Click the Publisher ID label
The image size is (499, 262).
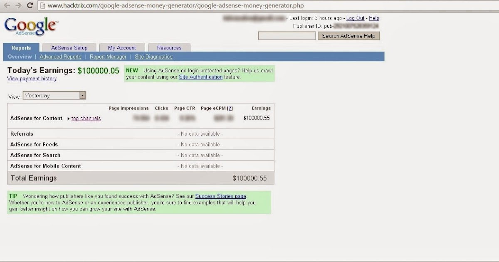(307, 26)
